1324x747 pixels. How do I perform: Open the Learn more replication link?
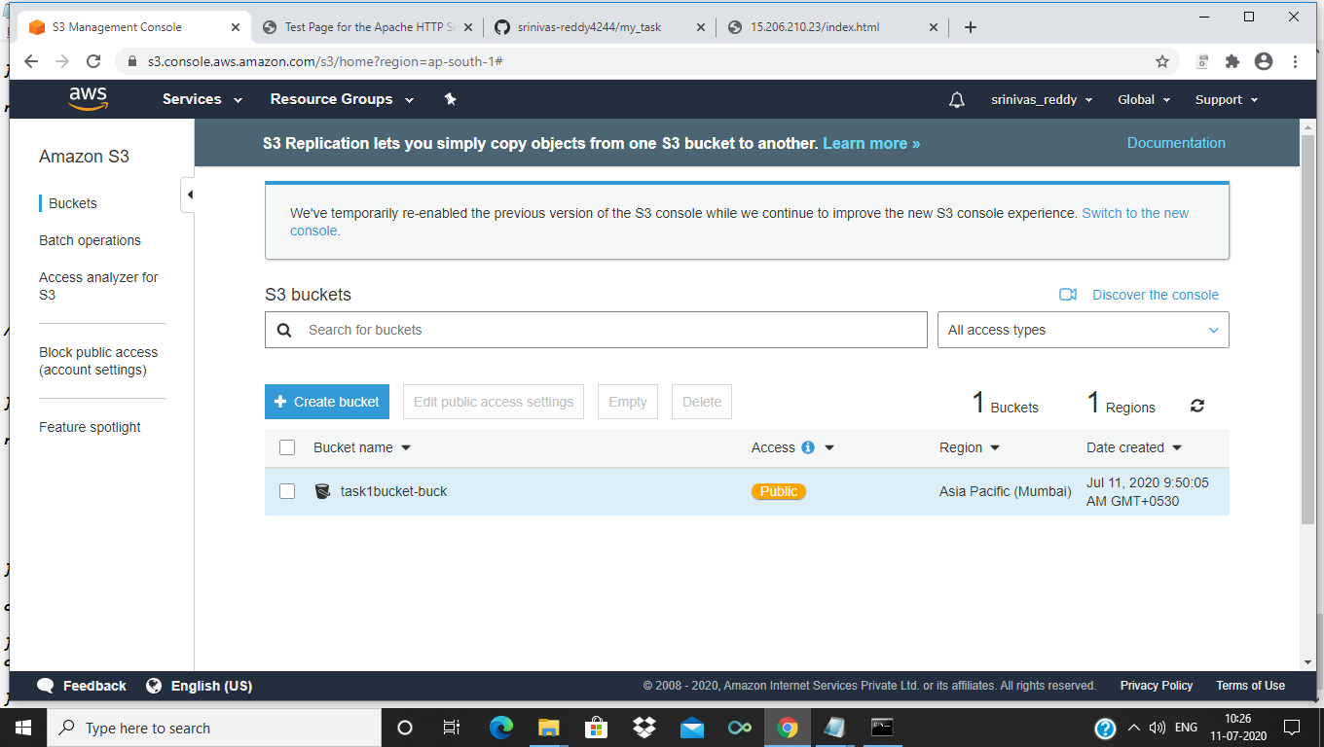tap(871, 143)
